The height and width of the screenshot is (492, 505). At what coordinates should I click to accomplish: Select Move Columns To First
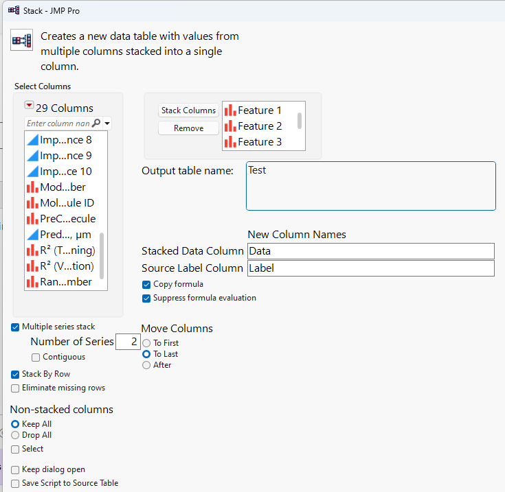(x=146, y=343)
